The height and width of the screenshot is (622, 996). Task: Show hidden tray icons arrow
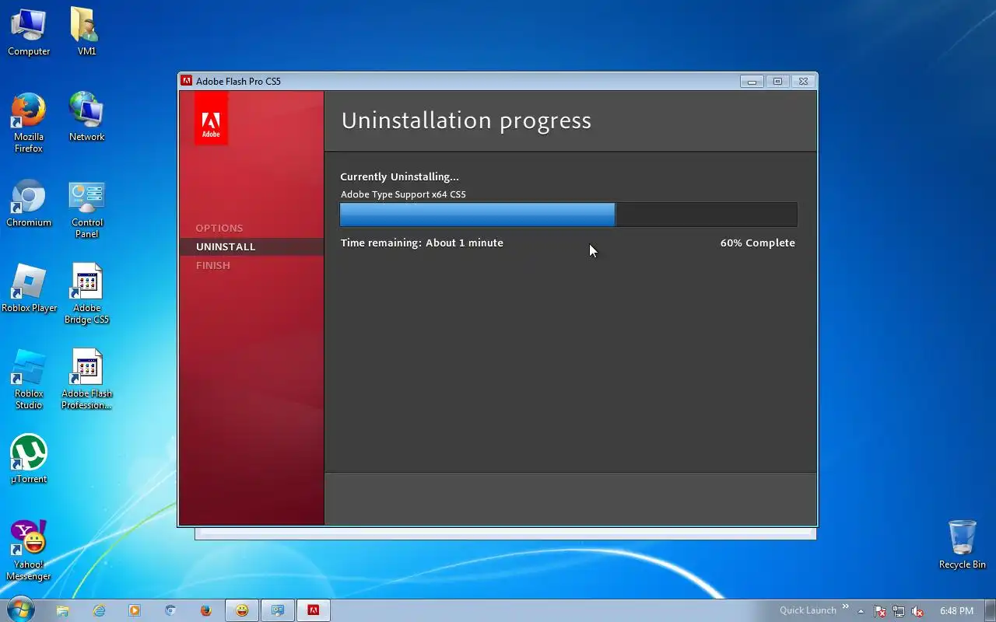[x=861, y=611]
